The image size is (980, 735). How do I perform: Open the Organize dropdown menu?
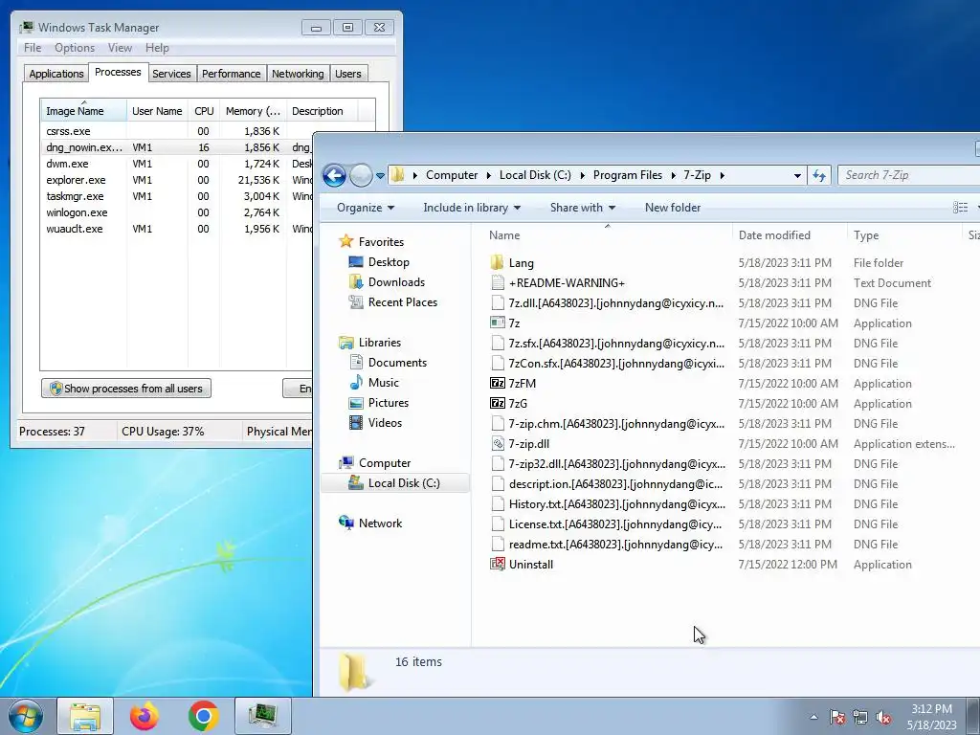366,208
